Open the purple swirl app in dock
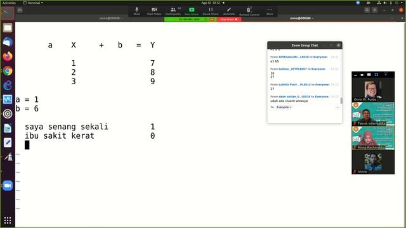The width and height of the screenshot is (406, 228). 8,85
